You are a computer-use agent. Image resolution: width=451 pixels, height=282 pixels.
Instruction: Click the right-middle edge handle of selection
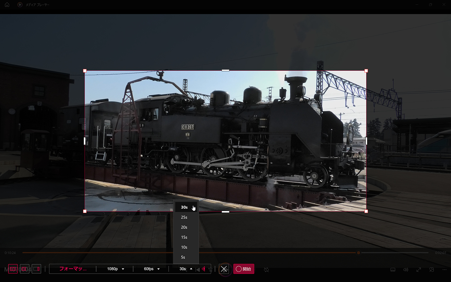coord(366,141)
